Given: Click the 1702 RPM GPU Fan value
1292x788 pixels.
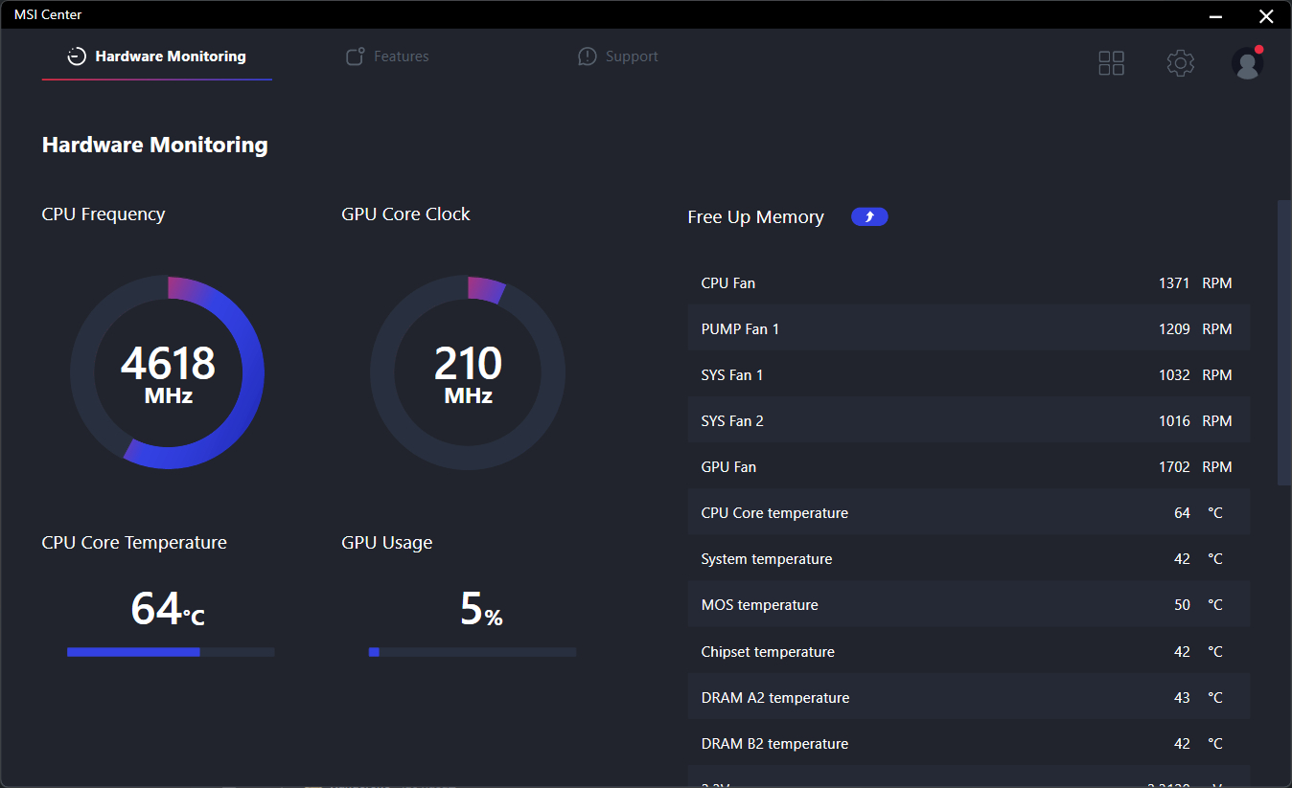Looking at the screenshot, I should (1195, 467).
